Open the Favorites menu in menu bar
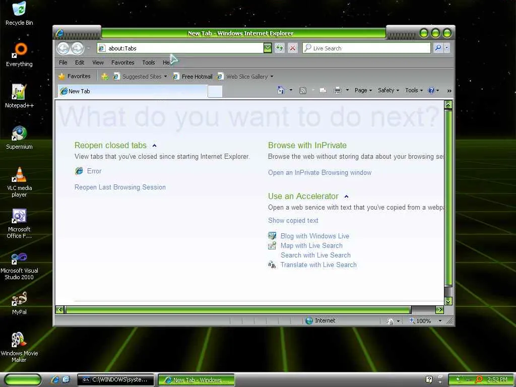 click(x=123, y=62)
